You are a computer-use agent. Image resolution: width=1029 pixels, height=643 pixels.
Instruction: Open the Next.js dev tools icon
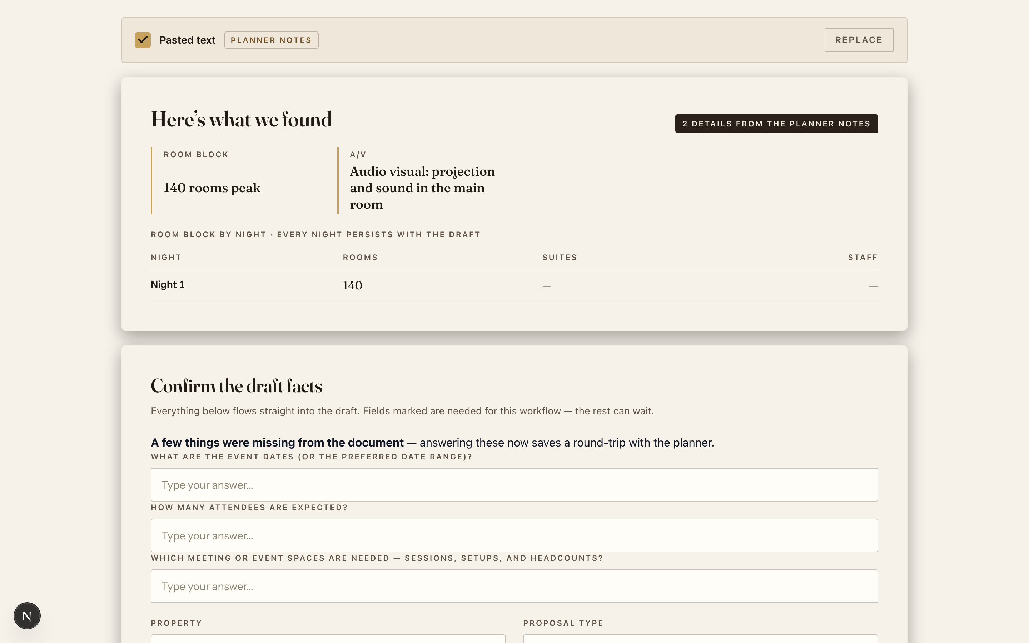(x=27, y=615)
